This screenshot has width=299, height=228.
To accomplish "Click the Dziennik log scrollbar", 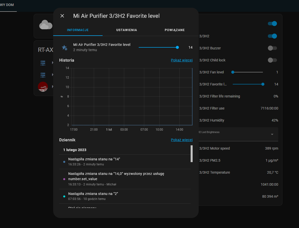I will (x=192, y=154).
